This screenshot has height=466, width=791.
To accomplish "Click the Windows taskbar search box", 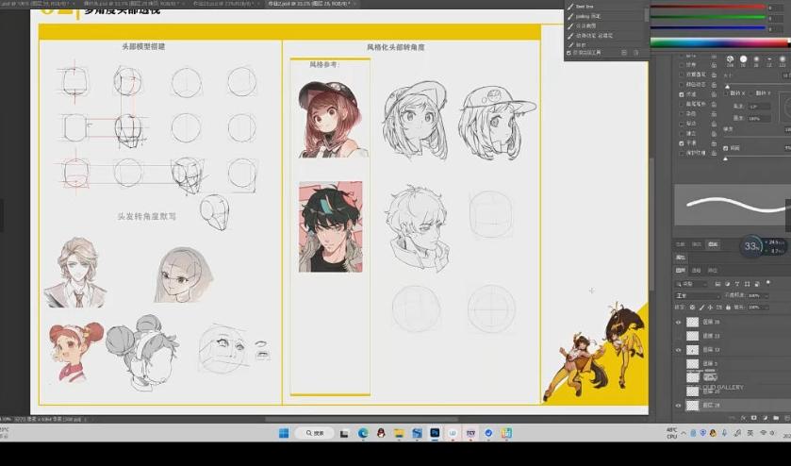I will point(316,433).
